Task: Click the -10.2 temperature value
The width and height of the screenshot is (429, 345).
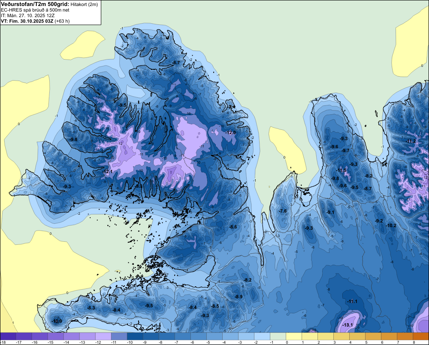Action: [391, 225]
